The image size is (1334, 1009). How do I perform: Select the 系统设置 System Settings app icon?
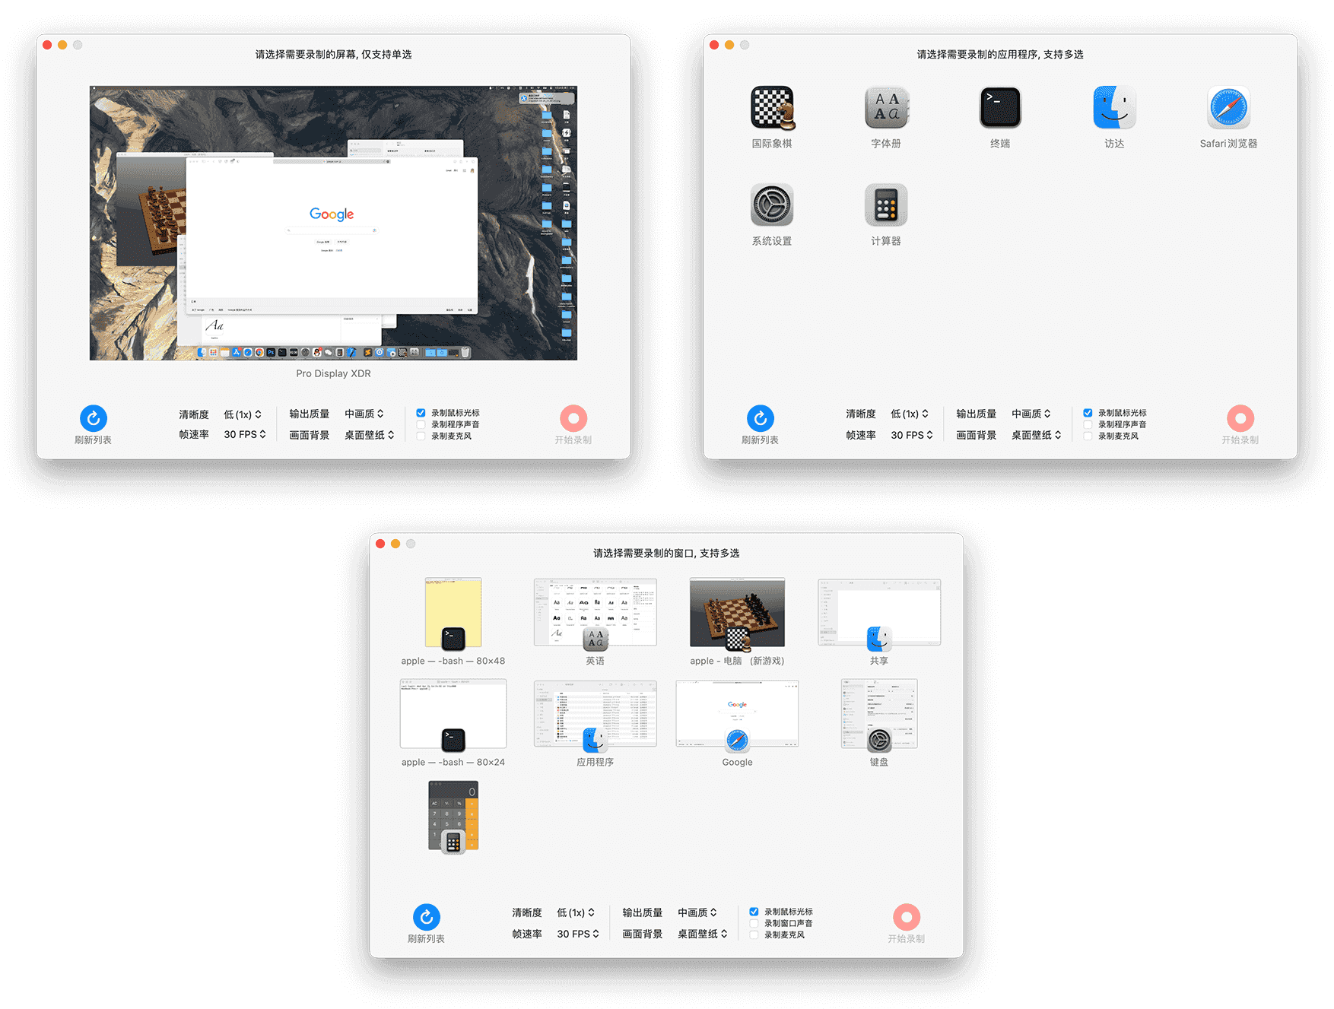click(x=772, y=205)
